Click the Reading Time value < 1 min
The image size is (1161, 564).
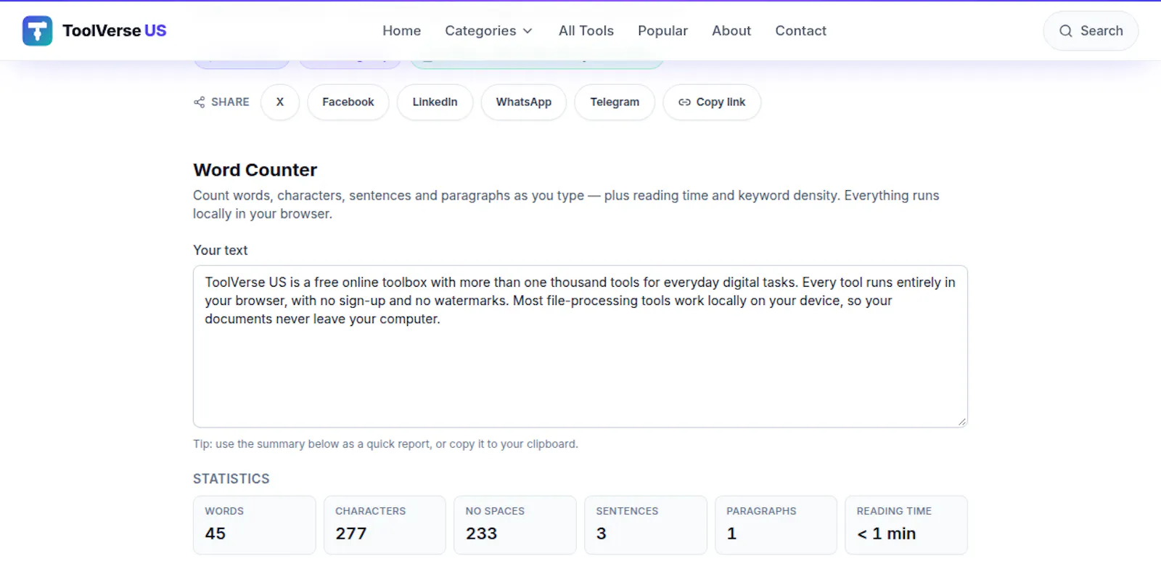[886, 534]
